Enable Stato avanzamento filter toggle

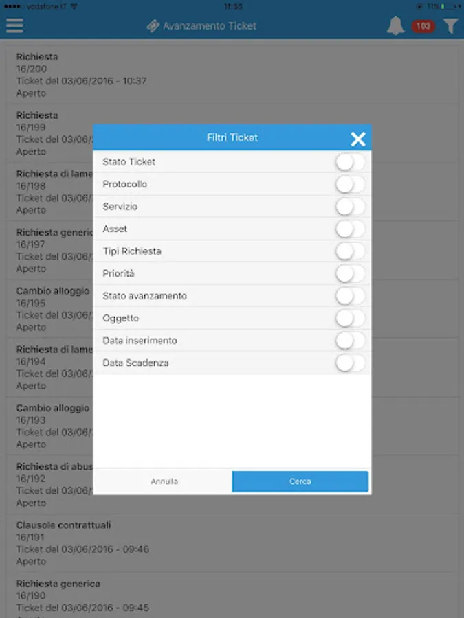point(351,296)
